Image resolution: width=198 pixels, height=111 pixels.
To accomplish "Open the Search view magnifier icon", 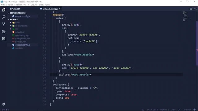I will pos(3,17).
